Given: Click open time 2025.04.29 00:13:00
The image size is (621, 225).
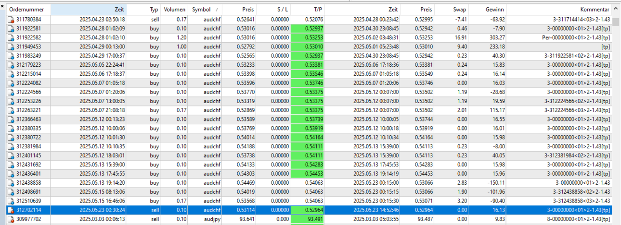Looking at the screenshot, I should click(103, 47).
